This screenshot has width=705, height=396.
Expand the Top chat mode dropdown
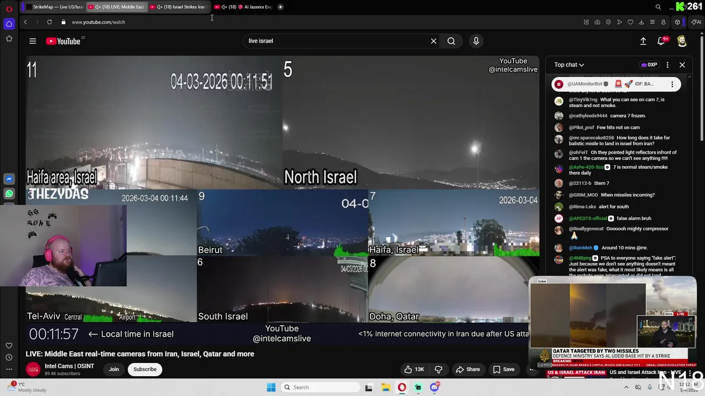click(569, 65)
